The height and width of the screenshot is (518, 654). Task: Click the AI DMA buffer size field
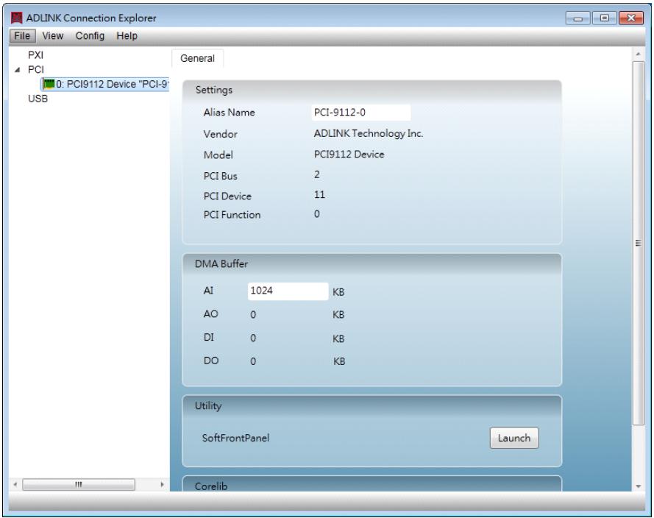click(x=288, y=291)
